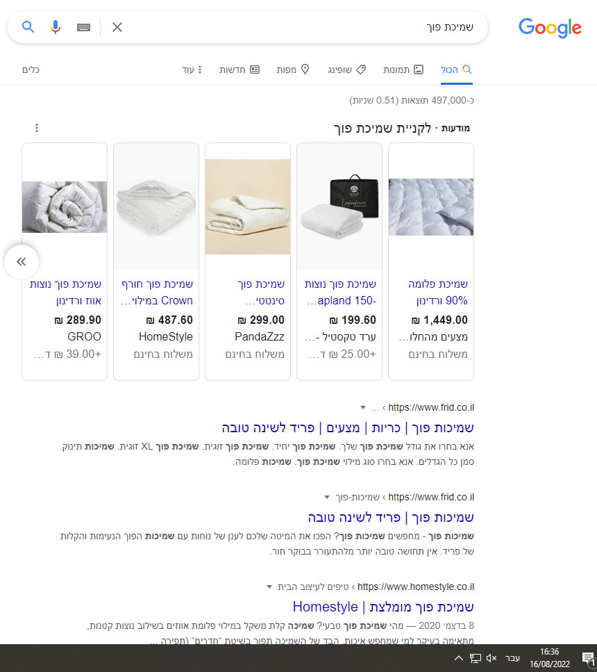Open the PandaZzz synthetic duvet image
The image size is (597, 672).
[x=248, y=206]
